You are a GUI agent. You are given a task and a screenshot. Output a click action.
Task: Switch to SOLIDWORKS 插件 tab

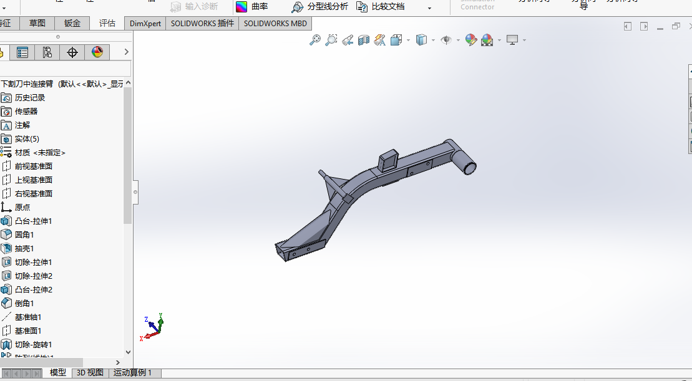click(202, 23)
